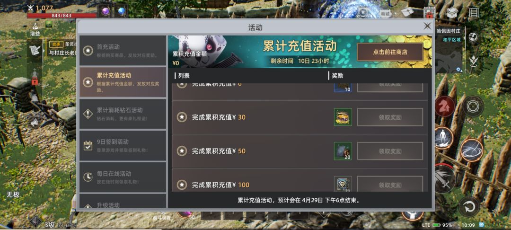Open the mail envelope icon at top
Viewport: 511px width, 230px height.
(407, 12)
